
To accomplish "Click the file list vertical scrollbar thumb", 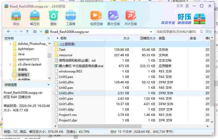I will click(212, 73).
